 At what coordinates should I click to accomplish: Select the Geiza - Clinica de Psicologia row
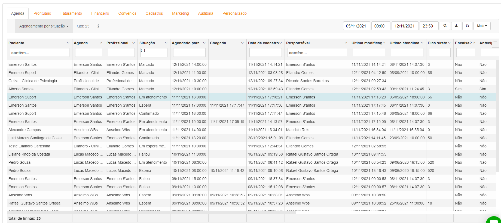pos(33,81)
